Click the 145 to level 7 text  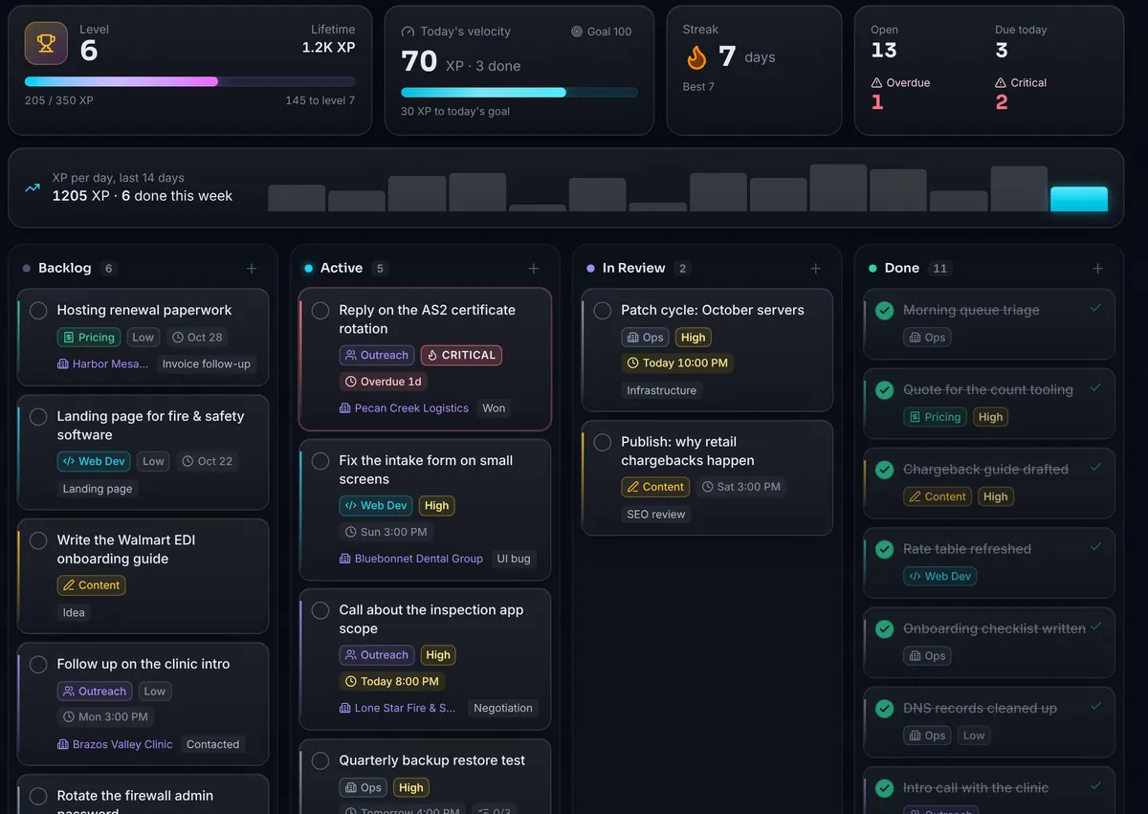(x=320, y=100)
